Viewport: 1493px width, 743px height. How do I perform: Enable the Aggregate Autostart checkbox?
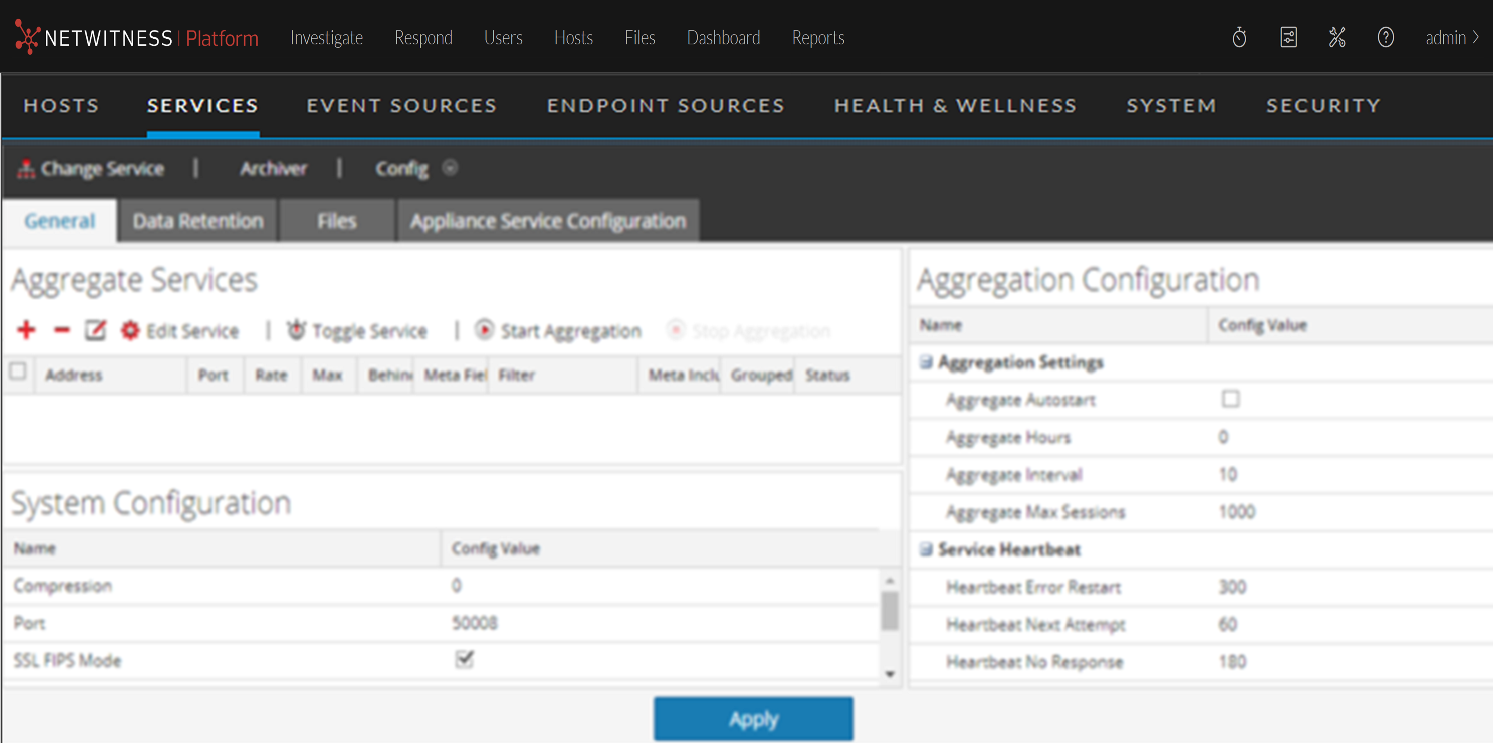(1230, 399)
